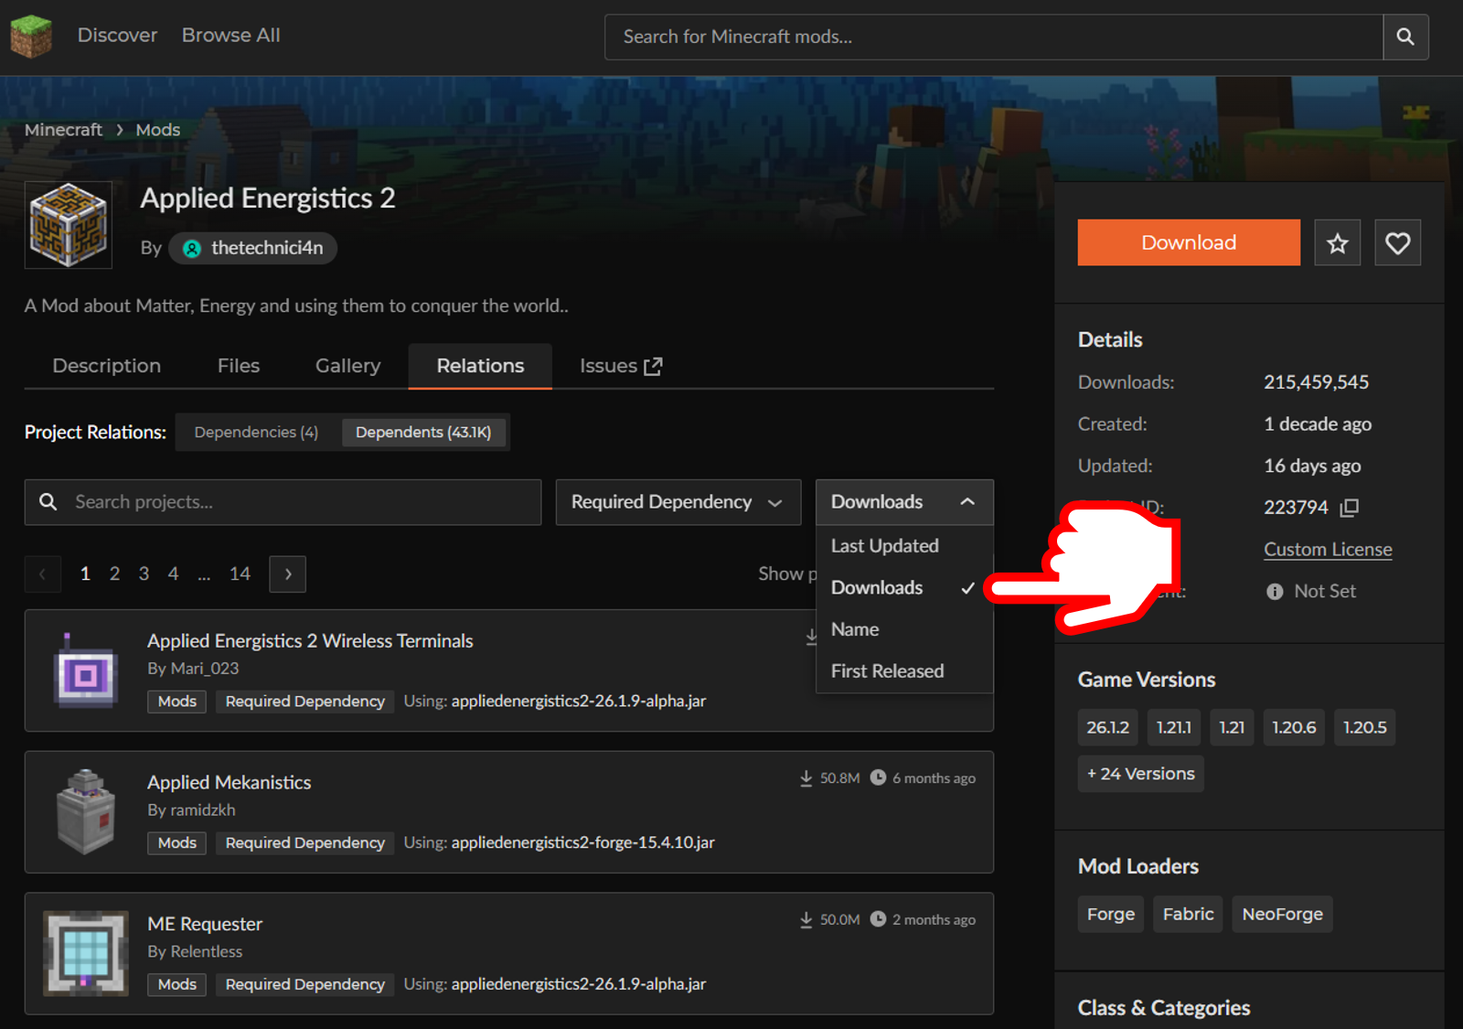Switch to the Gallery tab
Image resolution: width=1463 pixels, height=1029 pixels.
click(x=348, y=366)
